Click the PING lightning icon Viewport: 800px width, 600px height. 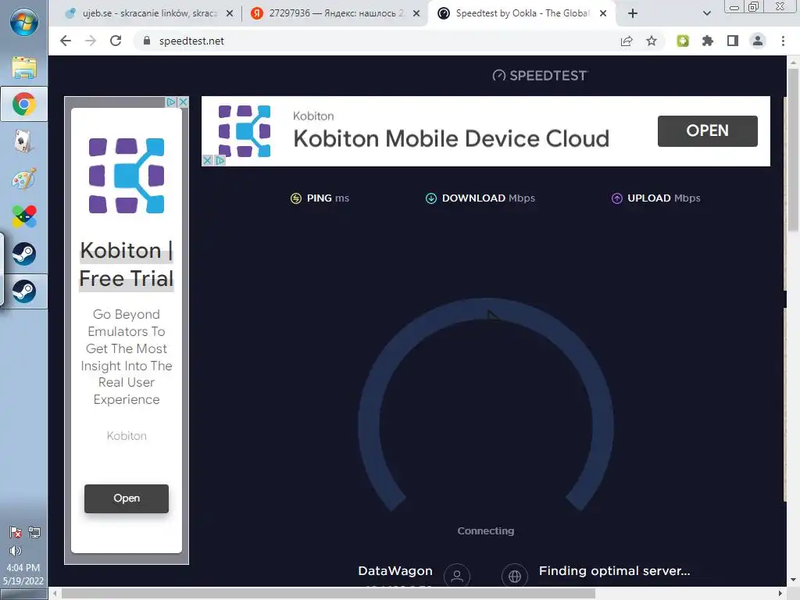click(x=296, y=198)
